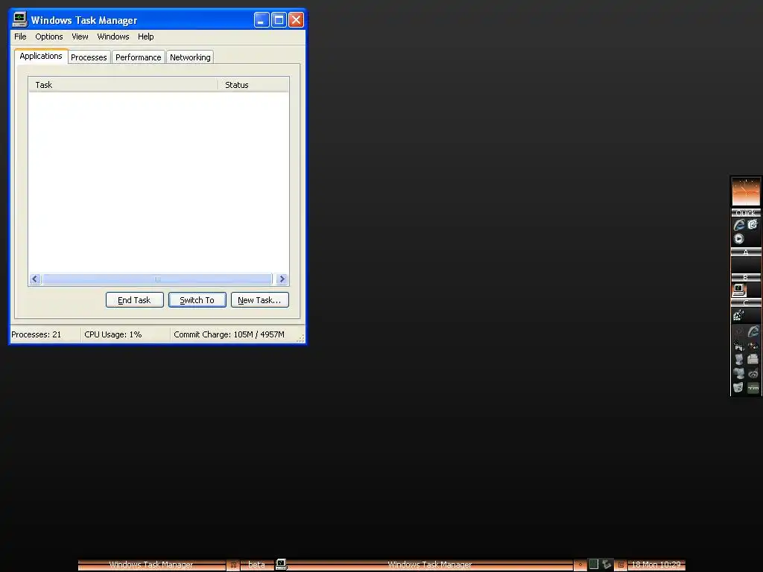Click the faint icon left of the dimmed IE icon

(x=739, y=331)
